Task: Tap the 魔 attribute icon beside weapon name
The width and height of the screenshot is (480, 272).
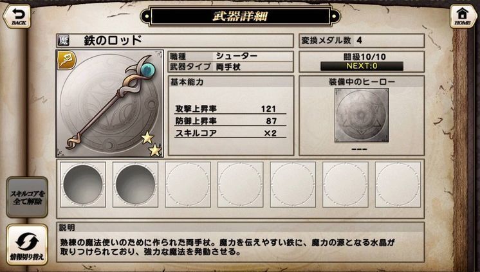Action: [x=63, y=41]
